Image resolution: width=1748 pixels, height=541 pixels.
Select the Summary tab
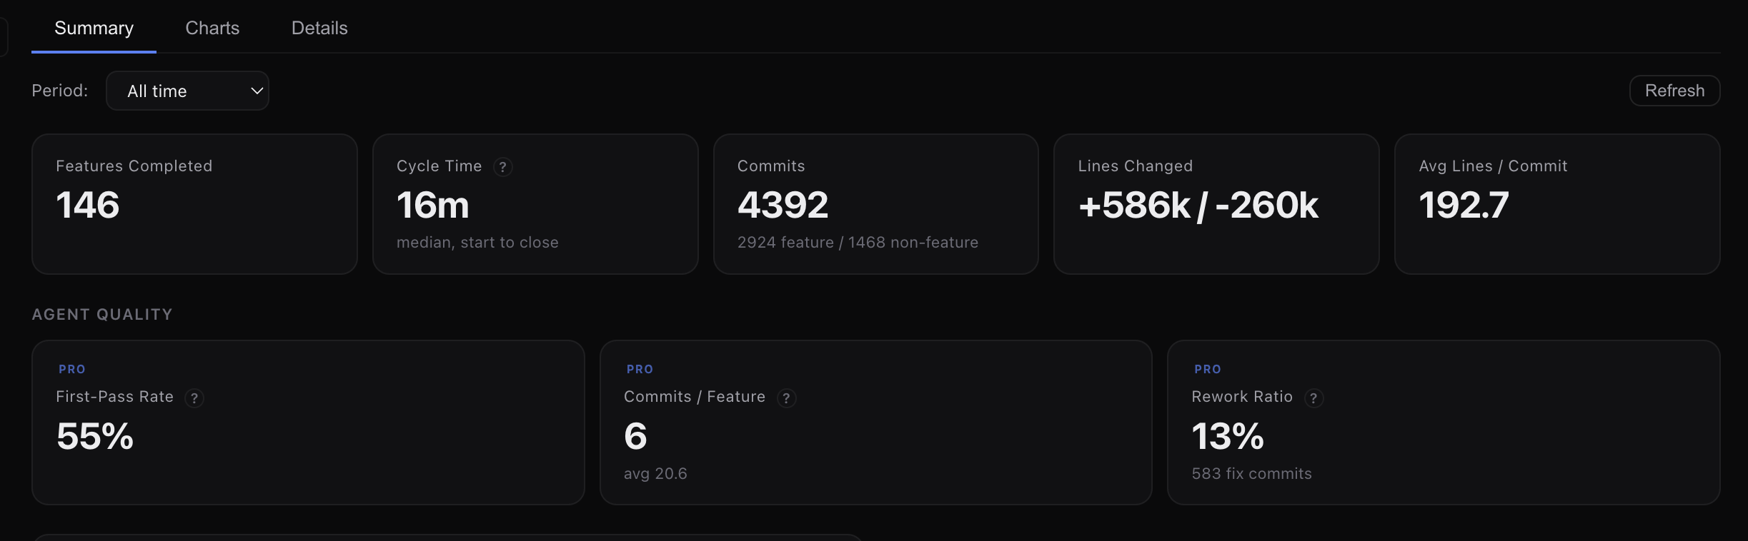tap(94, 28)
